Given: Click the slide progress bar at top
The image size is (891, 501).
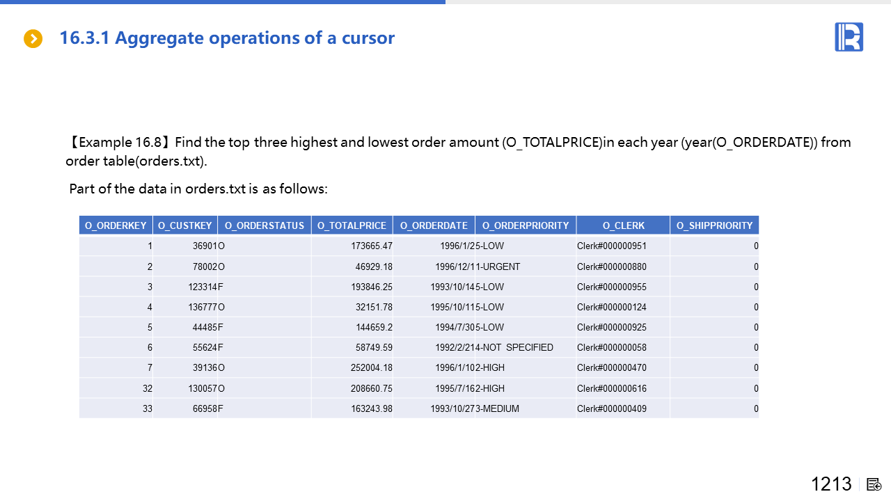Looking at the screenshot, I should 223,2.
